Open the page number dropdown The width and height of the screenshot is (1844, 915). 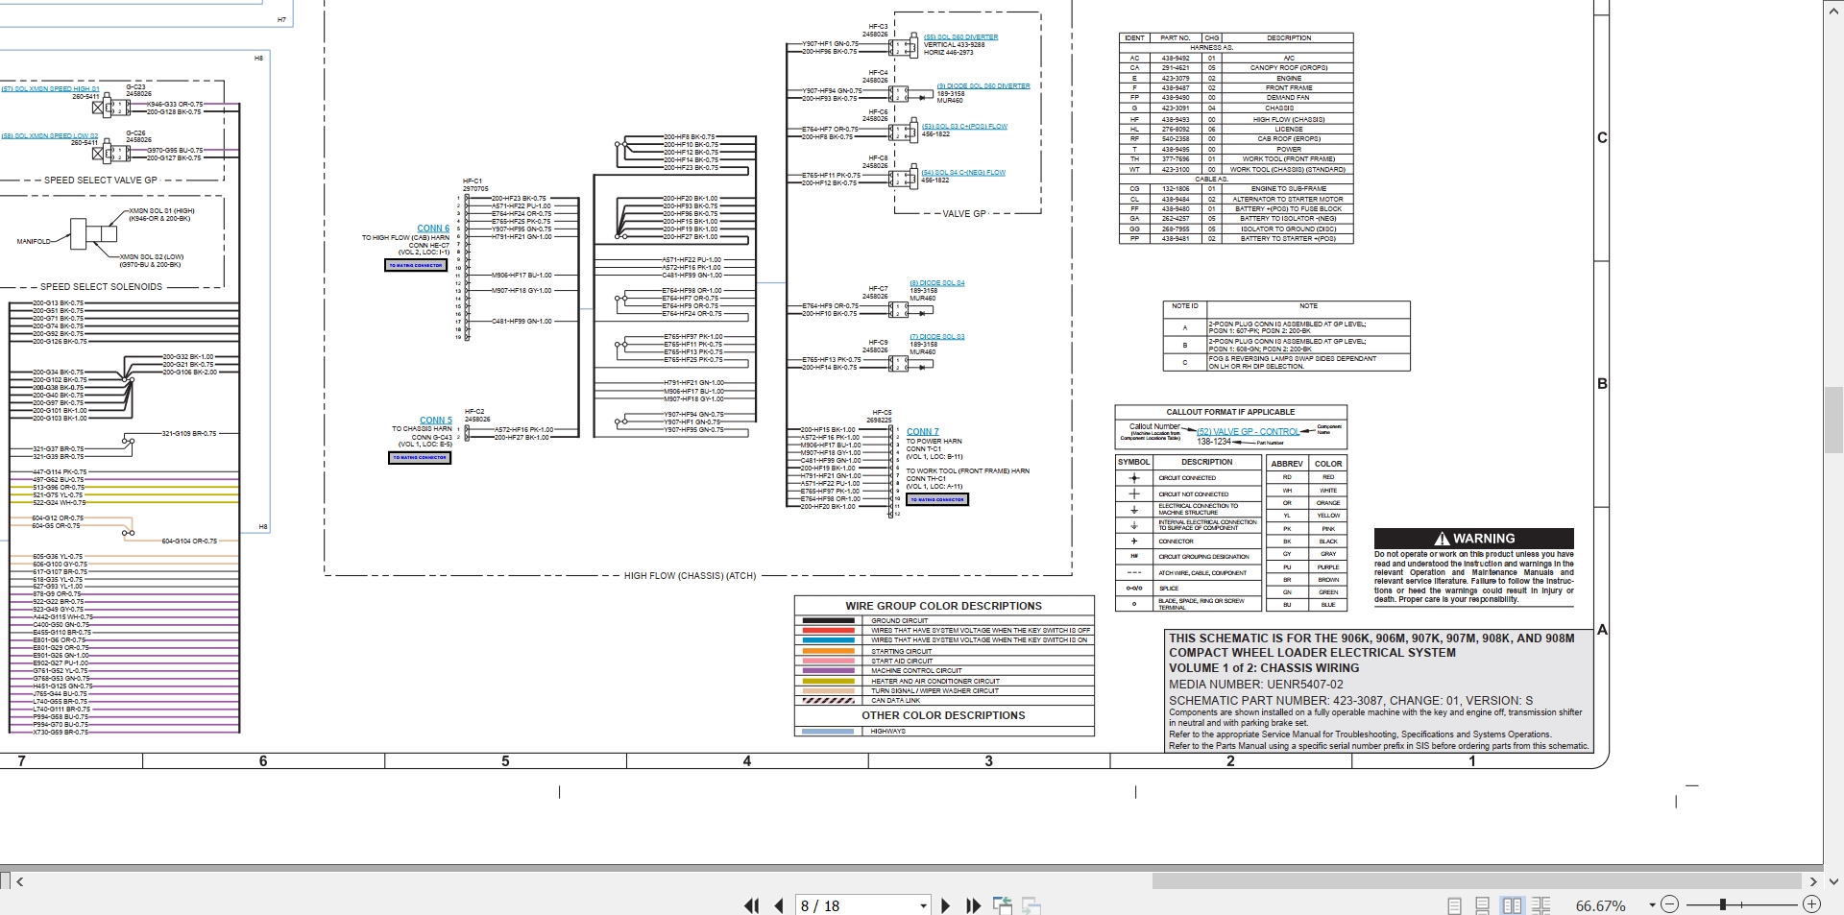pyautogui.click(x=923, y=905)
